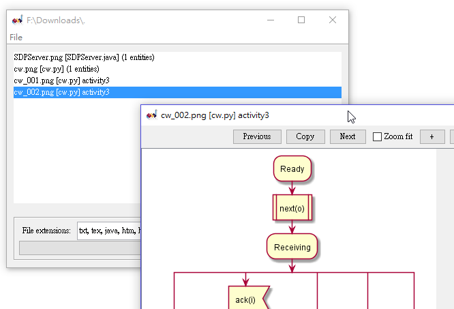Enable the Zoom fit checkbox
454x309 pixels.
click(x=377, y=136)
